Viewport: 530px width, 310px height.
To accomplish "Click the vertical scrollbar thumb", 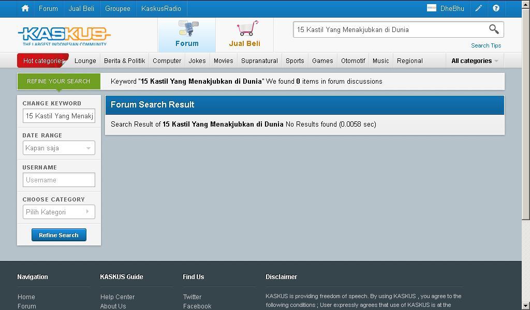I will click(526, 115).
